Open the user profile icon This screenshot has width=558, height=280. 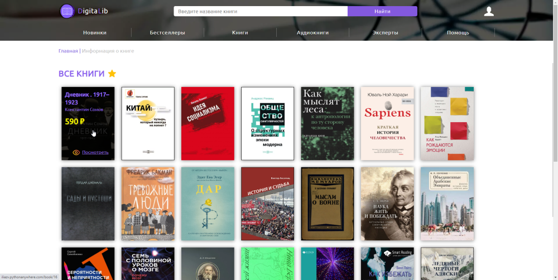pos(489,11)
